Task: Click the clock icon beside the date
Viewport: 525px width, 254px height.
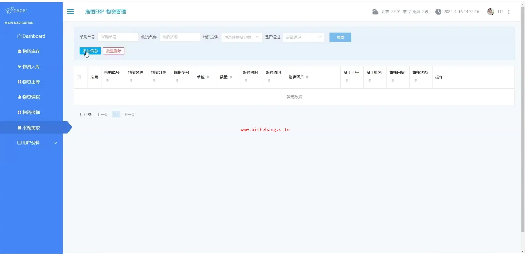Action: (438, 12)
